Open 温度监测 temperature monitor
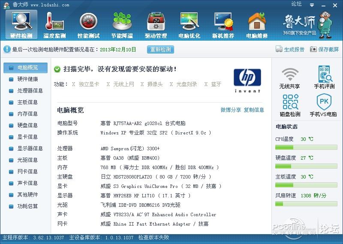Viewport: 343px width, 244px height. point(54,25)
